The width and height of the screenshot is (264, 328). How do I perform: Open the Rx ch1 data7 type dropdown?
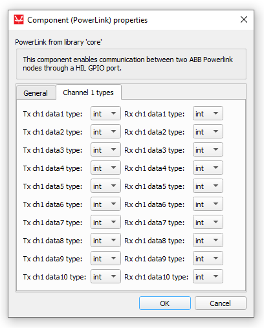point(208,222)
